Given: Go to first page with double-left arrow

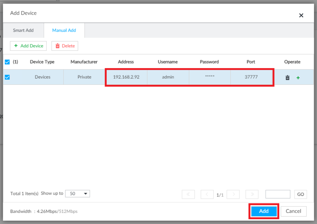Looking at the screenshot, I should (x=188, y=194).
